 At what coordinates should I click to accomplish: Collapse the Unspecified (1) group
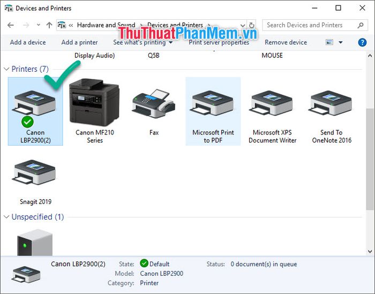coord(6,217)
